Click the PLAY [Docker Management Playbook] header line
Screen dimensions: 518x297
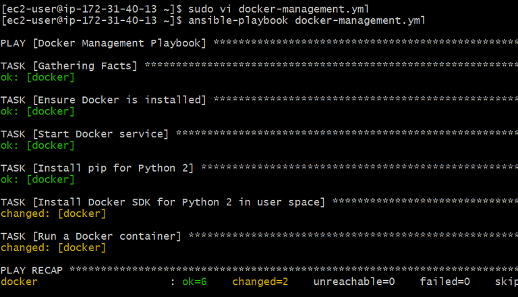(105, 43)
